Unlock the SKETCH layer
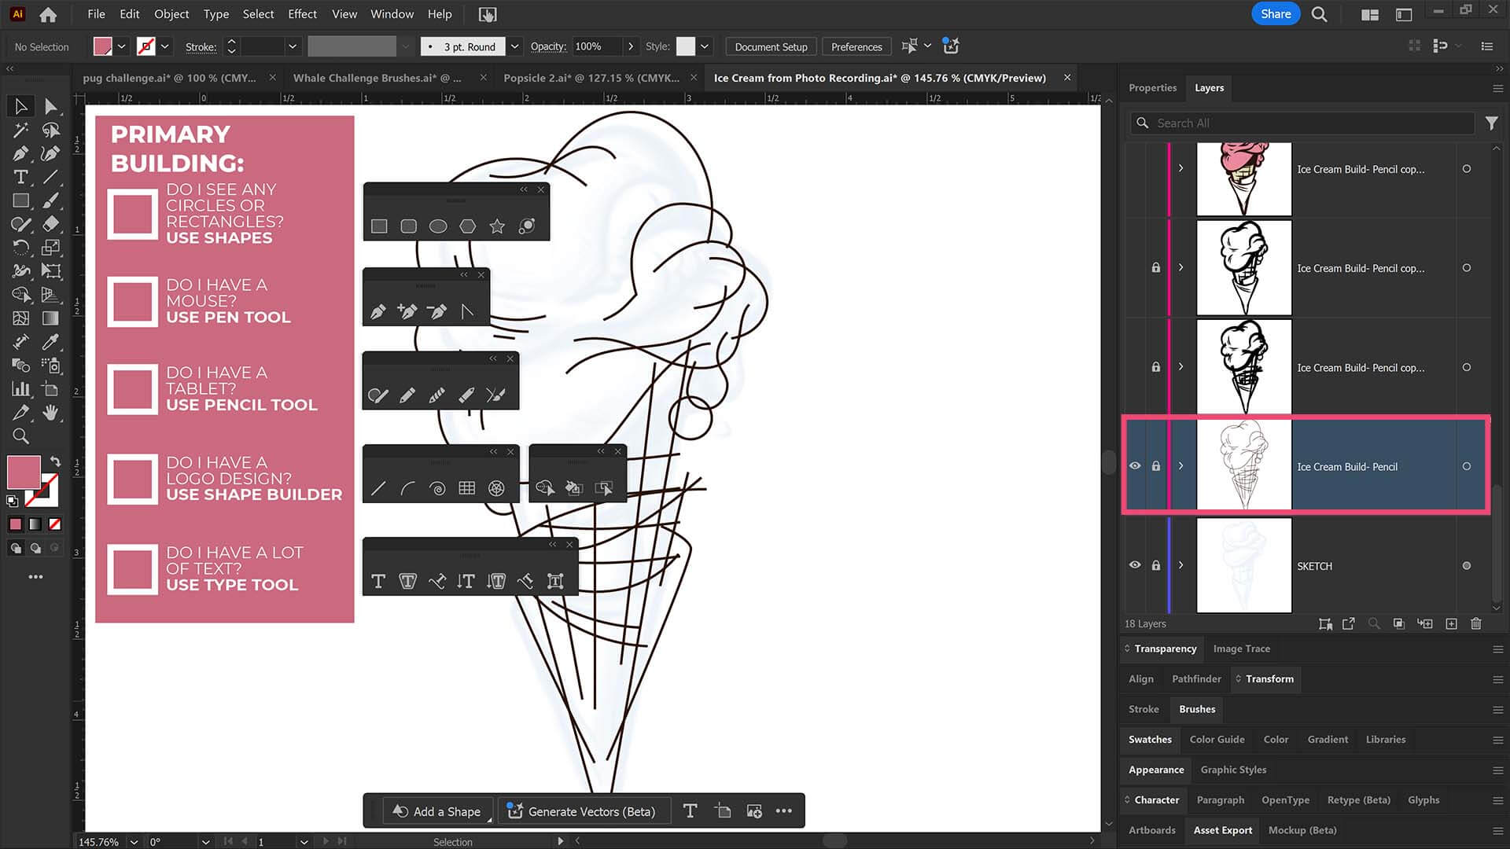 (1156, 565)
